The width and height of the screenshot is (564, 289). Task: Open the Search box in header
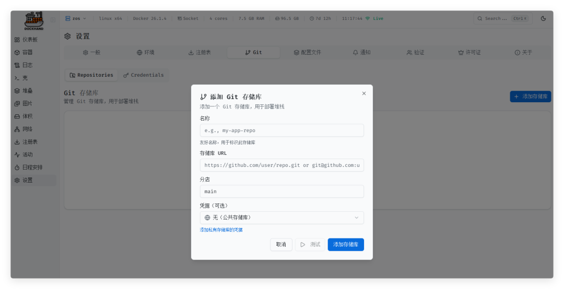tap(502, 18)
